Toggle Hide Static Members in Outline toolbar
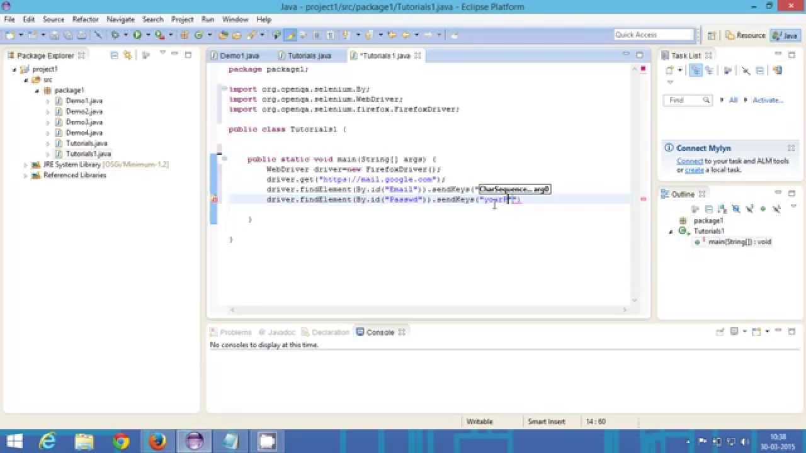Image resolution: width=806 pixels, height=453 pixels. (749, 209)
